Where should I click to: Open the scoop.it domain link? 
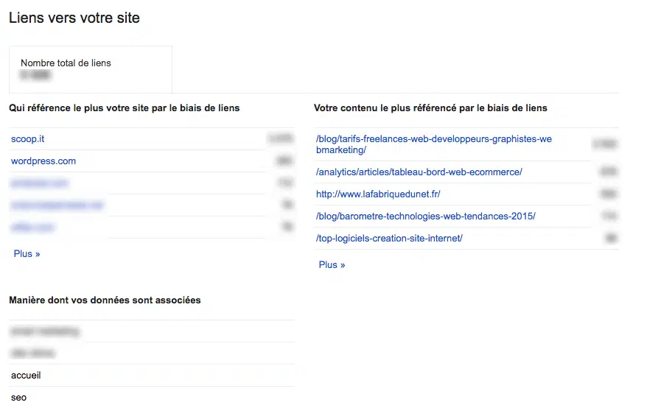pyautogui.click(x=28, y=139)
